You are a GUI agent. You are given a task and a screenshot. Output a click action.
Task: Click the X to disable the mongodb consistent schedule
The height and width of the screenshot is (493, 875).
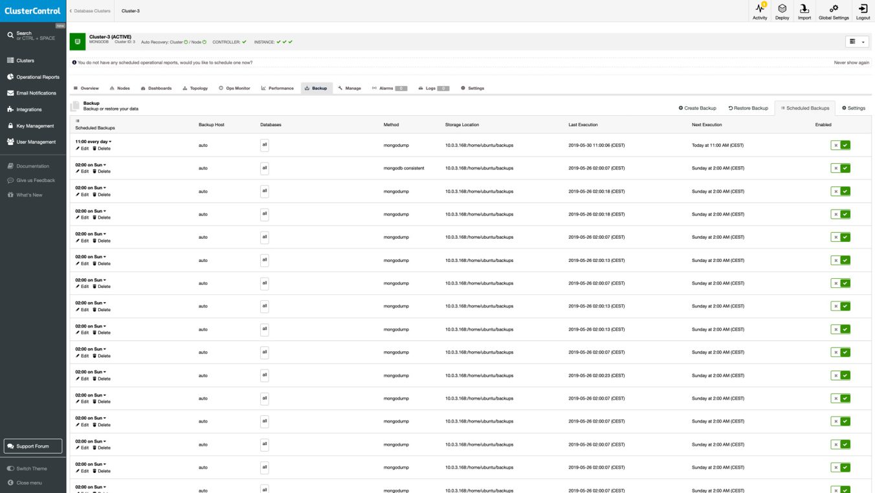[x=836, y=168]
